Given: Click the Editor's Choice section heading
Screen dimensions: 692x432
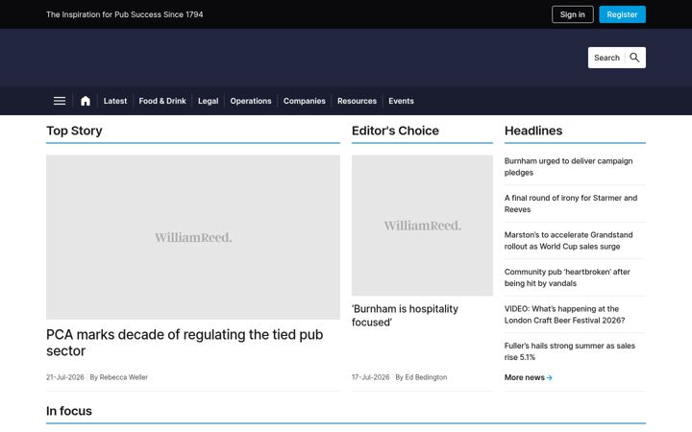Looking at the screenshot, I should (x=395, y=131).
